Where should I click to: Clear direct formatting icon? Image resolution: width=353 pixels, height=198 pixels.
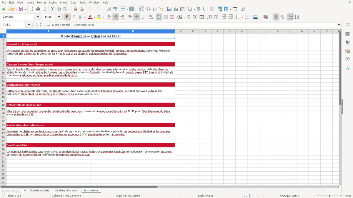[82, 9]
